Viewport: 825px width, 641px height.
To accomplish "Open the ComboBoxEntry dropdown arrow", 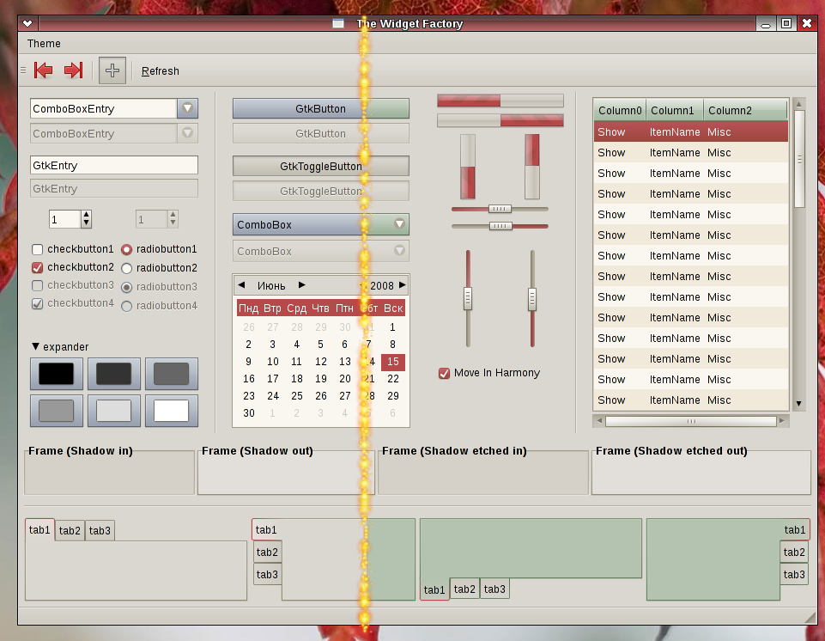I will (x=188, y=108).
